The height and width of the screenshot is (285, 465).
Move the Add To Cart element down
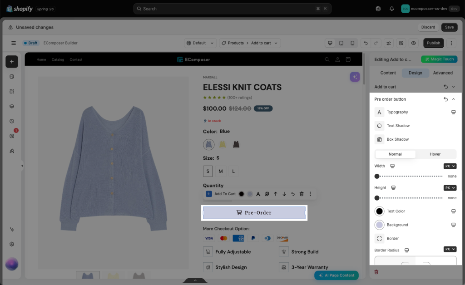point(284,194)
